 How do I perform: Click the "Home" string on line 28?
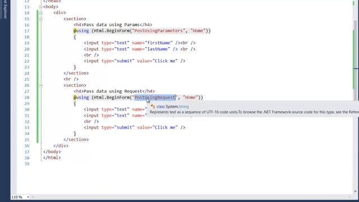pyautogui.click(x=190, y=97)
